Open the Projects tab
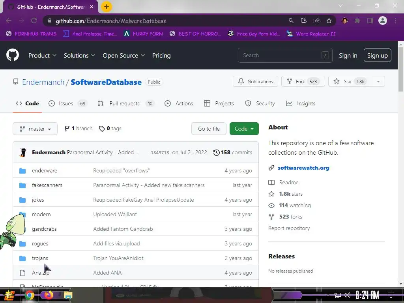The height and width of the screenshot is (303, 404). (x=219, y=103)
